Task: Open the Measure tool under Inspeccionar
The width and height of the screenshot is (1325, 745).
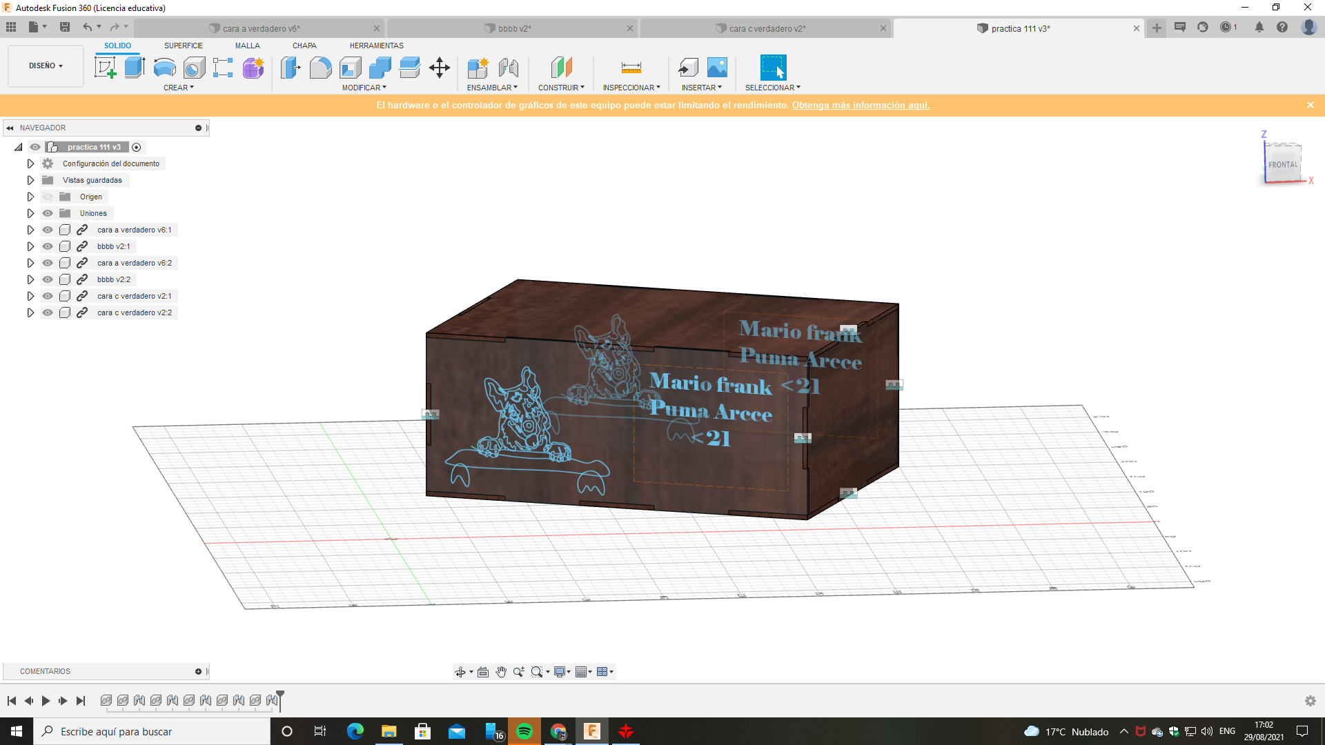Action: click(631, 68)
